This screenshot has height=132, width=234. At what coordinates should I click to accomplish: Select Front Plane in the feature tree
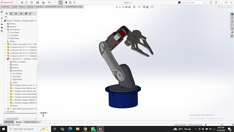tap(14, 32)
